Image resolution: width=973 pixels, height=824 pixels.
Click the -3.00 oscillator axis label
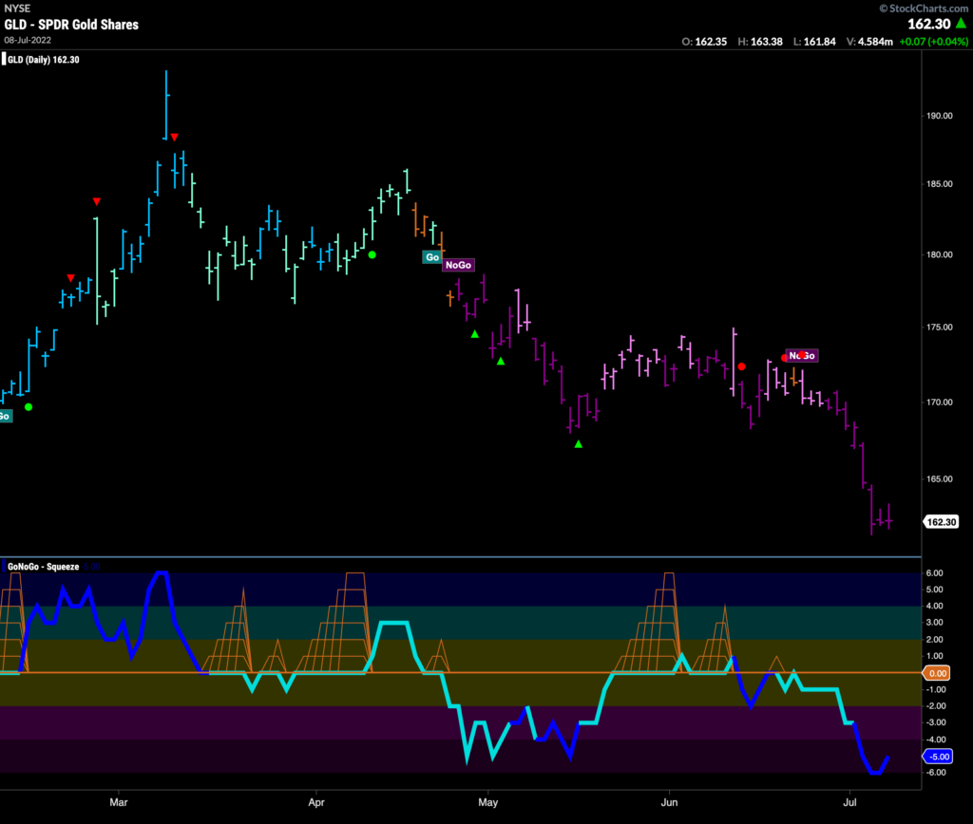(x=936, y=722)
